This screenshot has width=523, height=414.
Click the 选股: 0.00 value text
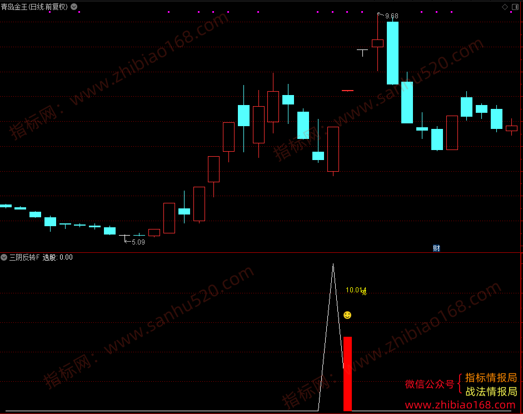coord(57,257)
